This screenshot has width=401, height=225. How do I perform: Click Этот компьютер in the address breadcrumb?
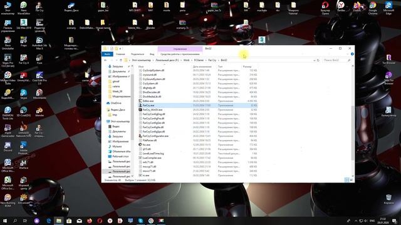point(141,60)
